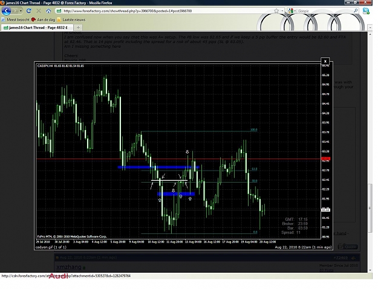This screenshot has height=289, width=378.
Task: Click the 61.8 Fibonacci level label
Action: (255, 169)
